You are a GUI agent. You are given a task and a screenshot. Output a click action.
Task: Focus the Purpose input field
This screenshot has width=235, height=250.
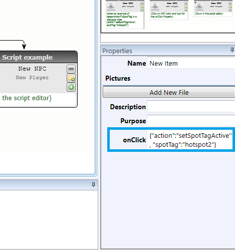click(191, 121)
